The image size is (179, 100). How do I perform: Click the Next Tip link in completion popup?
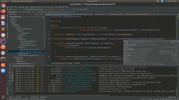pyautogui.click(x=162, y=64)
